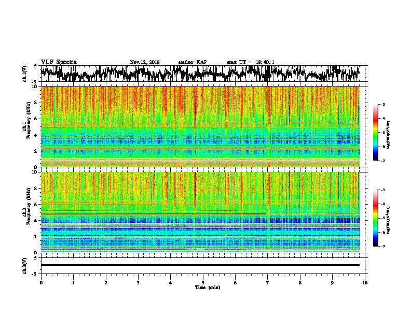Click the "Time (min)" axis label
This screenshot has height=317, width=411.
click(208, 287)
